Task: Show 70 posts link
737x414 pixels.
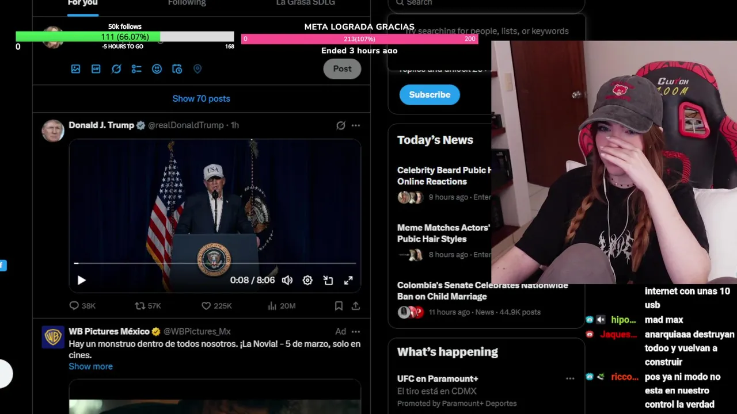Action: [201, 98]
